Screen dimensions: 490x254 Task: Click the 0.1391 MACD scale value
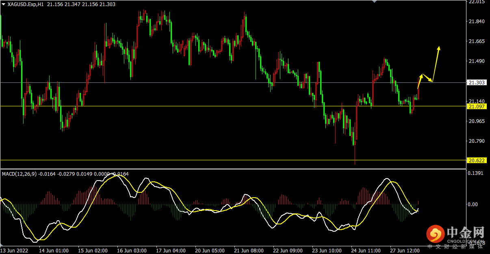pyautogui.click(x=476, y=173)
